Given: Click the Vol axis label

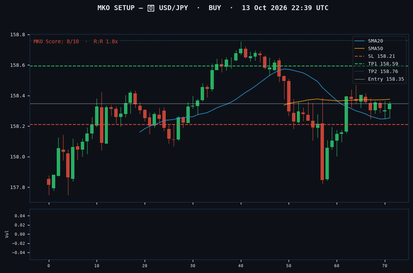Looking at the screenshot, I should (x=7, y=234).
